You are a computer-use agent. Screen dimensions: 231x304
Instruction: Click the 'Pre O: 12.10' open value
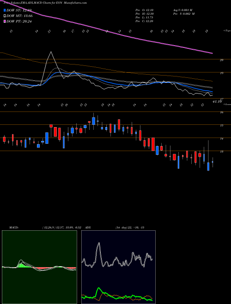[144, 10]
